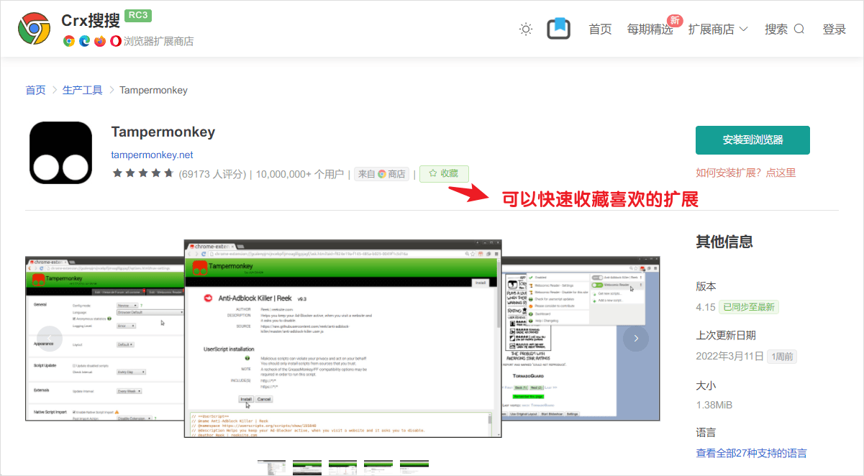Click the 首页 breadcrumb link
Image resolution: width=864 pixels, height=476 pixels.
coord(35,90)
